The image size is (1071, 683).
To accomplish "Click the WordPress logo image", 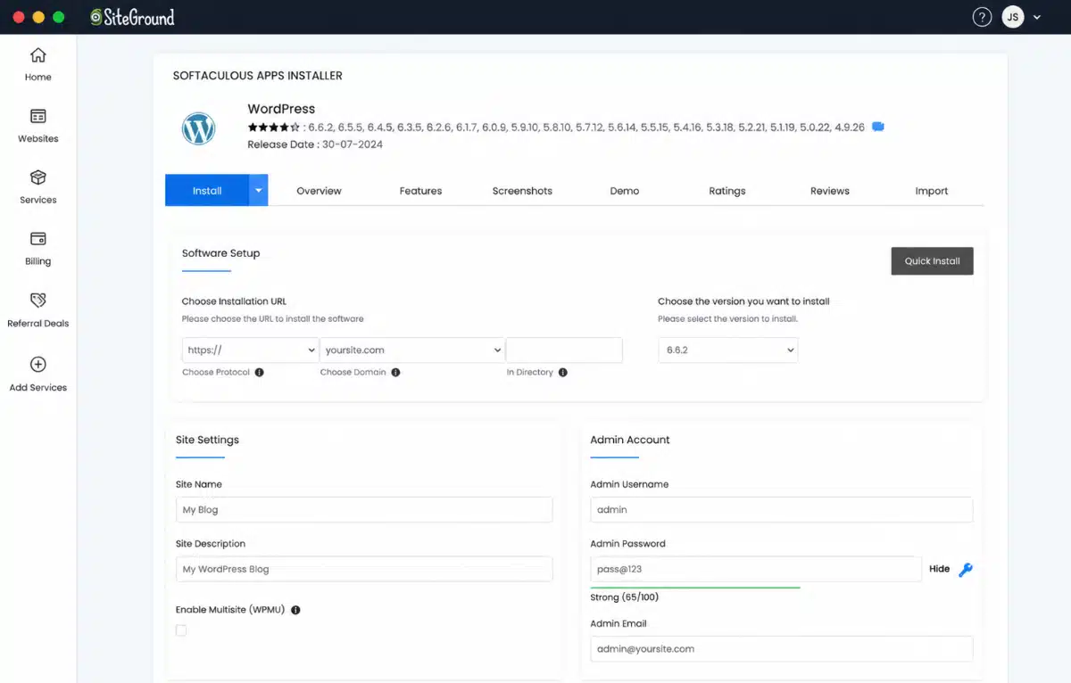I will 199,129.
